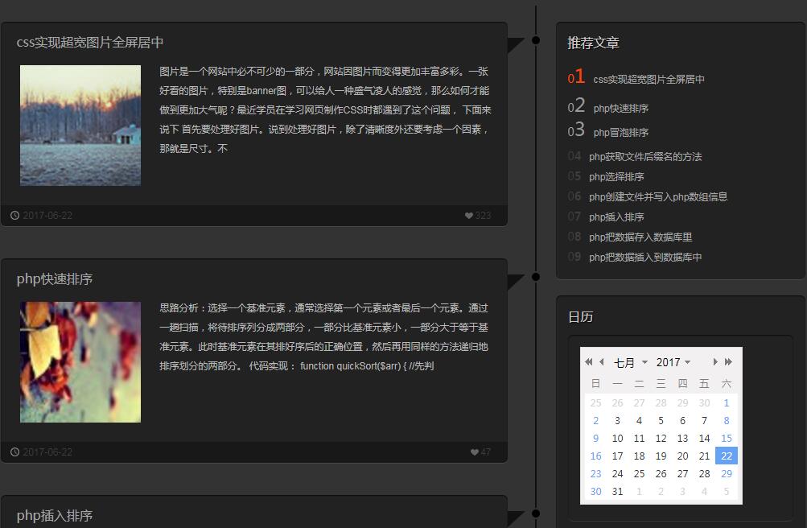The height and width of the screenshot is (528, 807).
Task: Select highlighted date 22 in calendar
Action: 726,456
